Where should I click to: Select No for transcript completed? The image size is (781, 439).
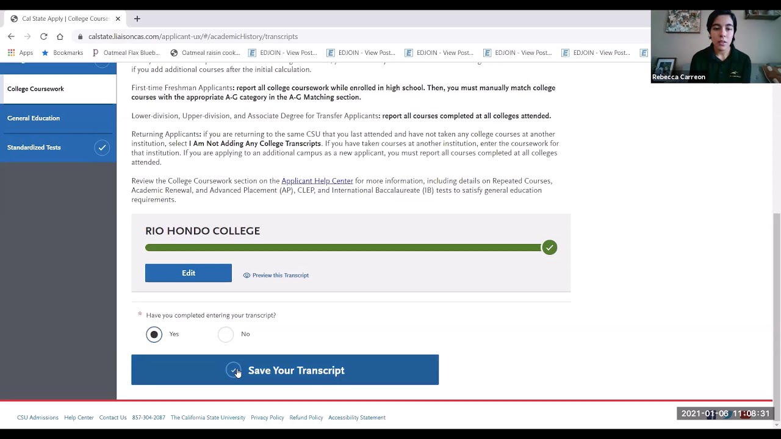[x=226, y=334]
